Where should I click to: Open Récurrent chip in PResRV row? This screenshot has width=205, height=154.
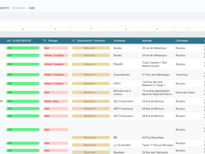[x=91, y=64]
